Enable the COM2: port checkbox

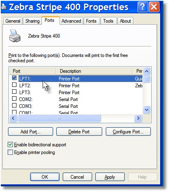point(14,99)
